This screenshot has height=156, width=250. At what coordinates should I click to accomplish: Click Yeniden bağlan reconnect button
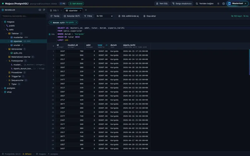tap(205, 3)
